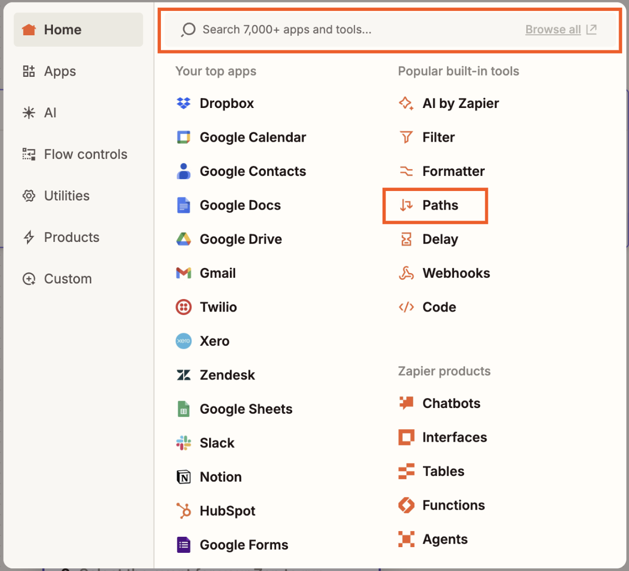Click the Functions icon
Screen dimensions: 629x571
click(x=406, y=505)
